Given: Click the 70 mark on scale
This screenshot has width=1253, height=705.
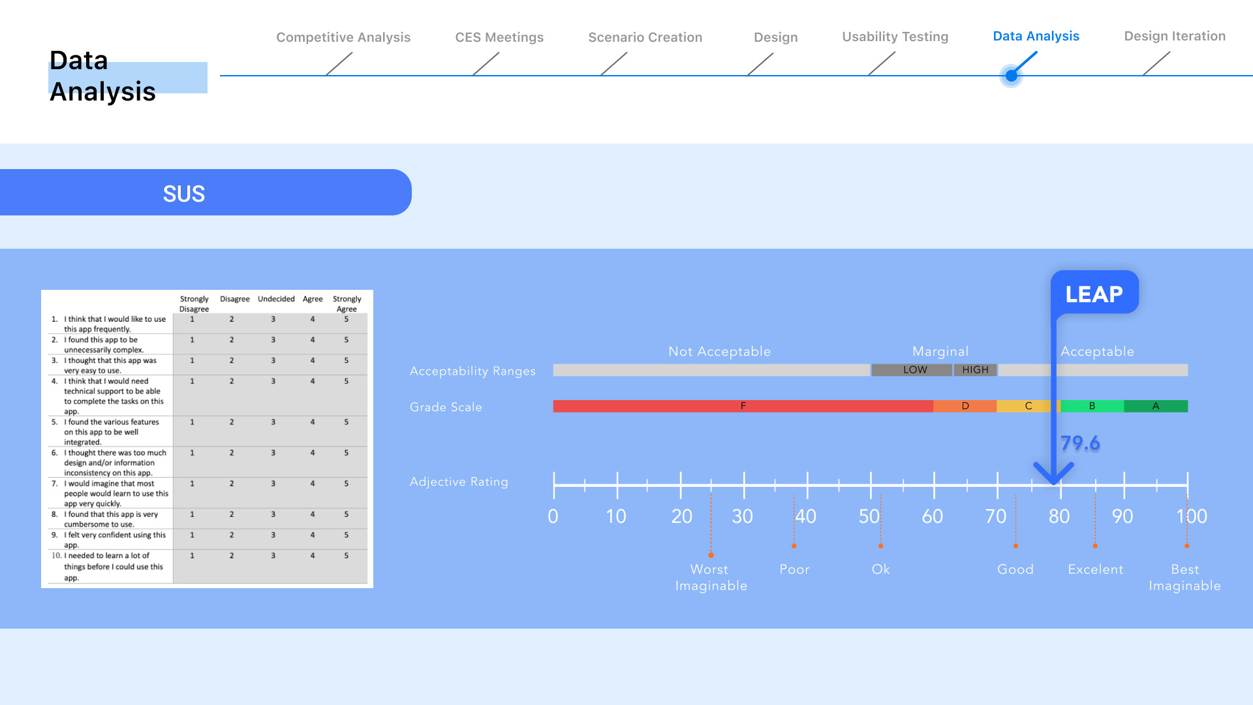Looking at the screenshot, I should click(996, 516).
